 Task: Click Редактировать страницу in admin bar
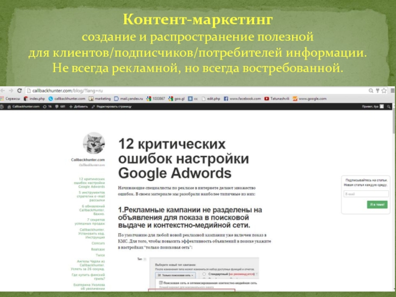coord(112,106)
